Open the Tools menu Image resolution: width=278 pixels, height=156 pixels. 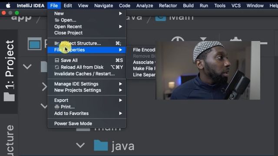pyautogui.click(x=220, y=6)
